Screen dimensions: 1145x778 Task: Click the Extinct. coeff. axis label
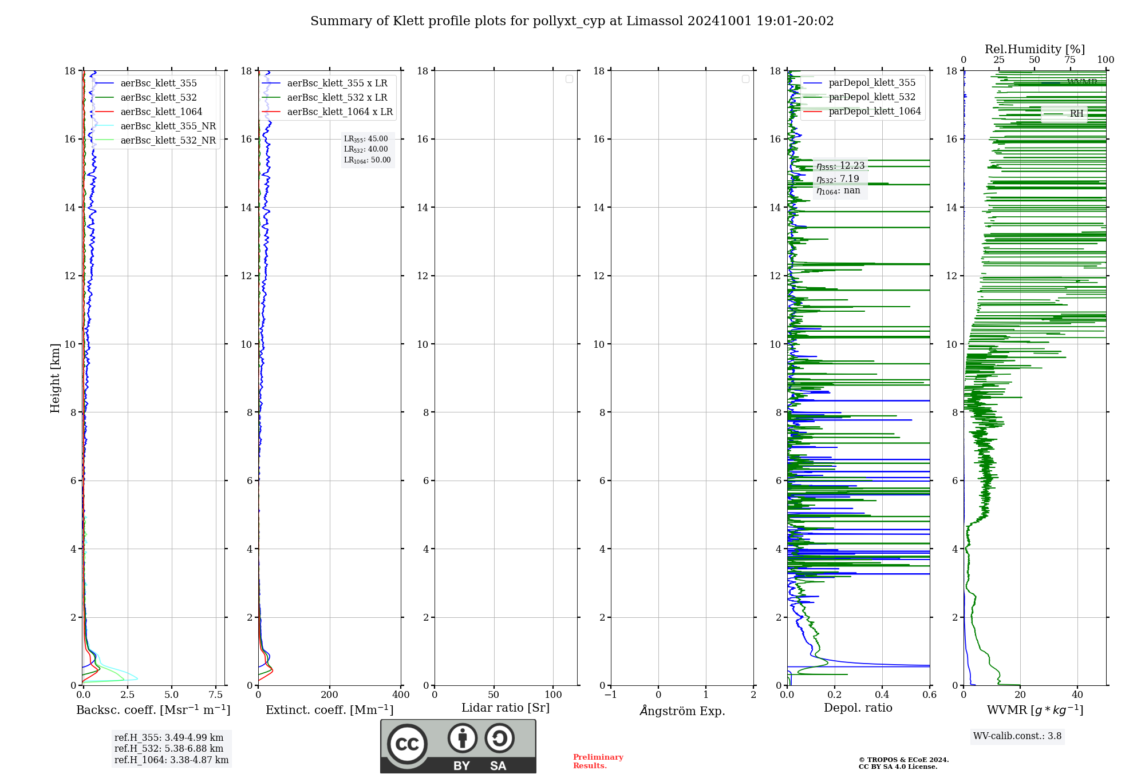(330, 710)
